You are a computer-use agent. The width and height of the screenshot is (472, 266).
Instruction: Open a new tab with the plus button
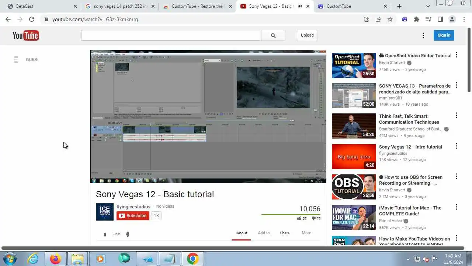click(x=399, y=6)
